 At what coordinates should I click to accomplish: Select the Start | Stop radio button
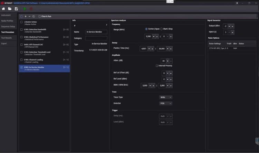click(x=161, y=29)
